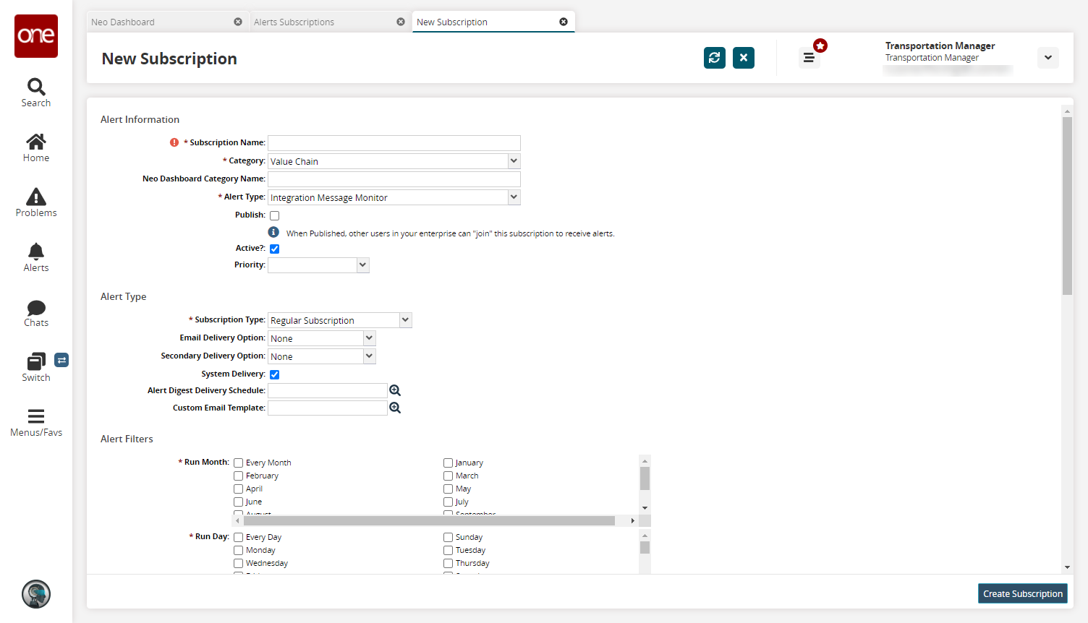Screen dimensions: 1088x623
Task: Click the Subscription Name input field
Action: 394,143
